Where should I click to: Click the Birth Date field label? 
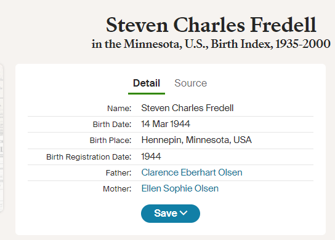(x=112, y=125)
